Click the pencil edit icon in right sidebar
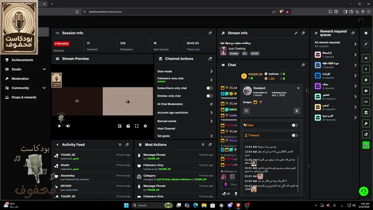The image size is (373, 210). (366, 44)
